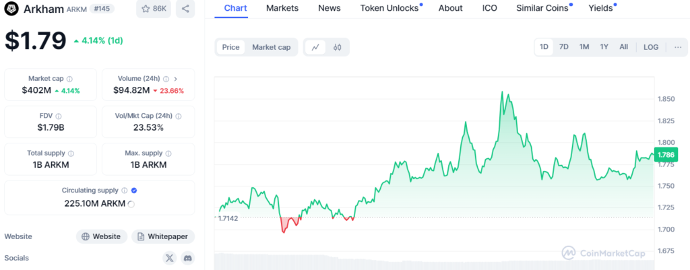This screenshot has height=270, width=690.
Task: Set chart range to 1Y
Action: click(604, 47)
